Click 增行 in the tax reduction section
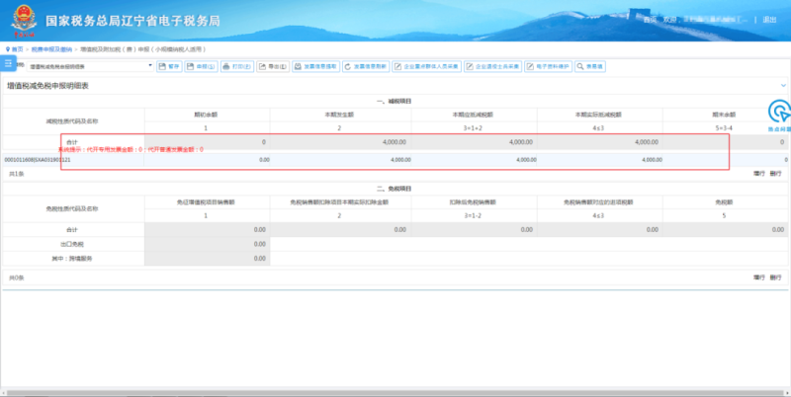Image resolution: width=791 pixels, height=397 pixels. click(759, 173)
